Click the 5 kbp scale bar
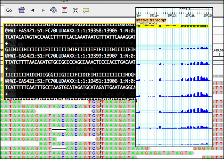224x159 pixels. coord(200,9)
